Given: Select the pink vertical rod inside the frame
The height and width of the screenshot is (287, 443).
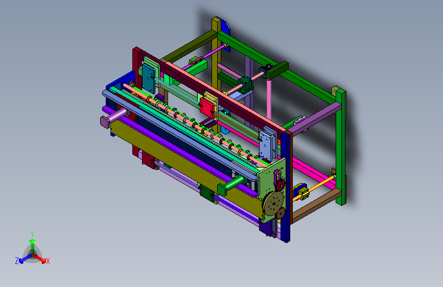Looking at the screenshot, I should click(269, 100).
